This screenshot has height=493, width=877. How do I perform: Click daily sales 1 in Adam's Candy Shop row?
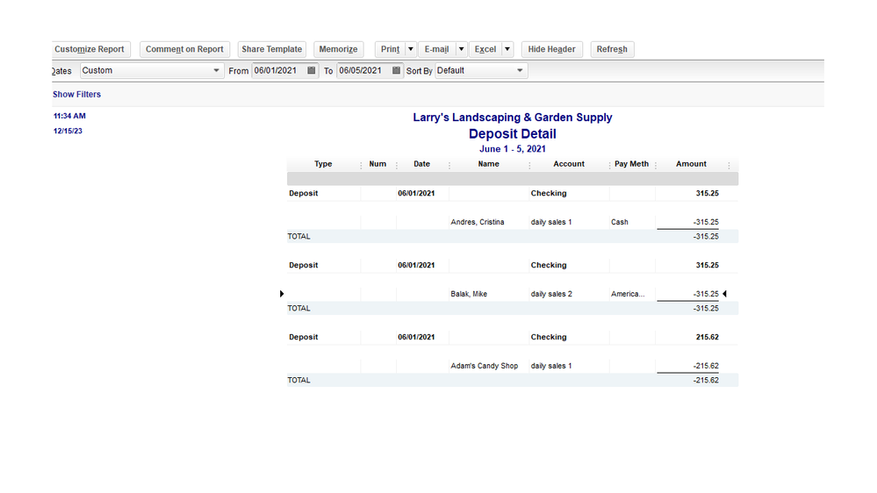pos(551,366)
